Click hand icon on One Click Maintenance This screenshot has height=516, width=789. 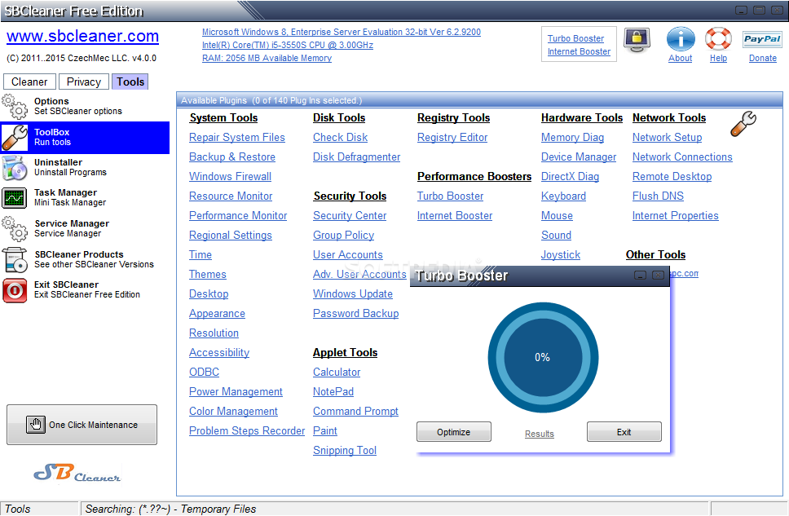35,425
